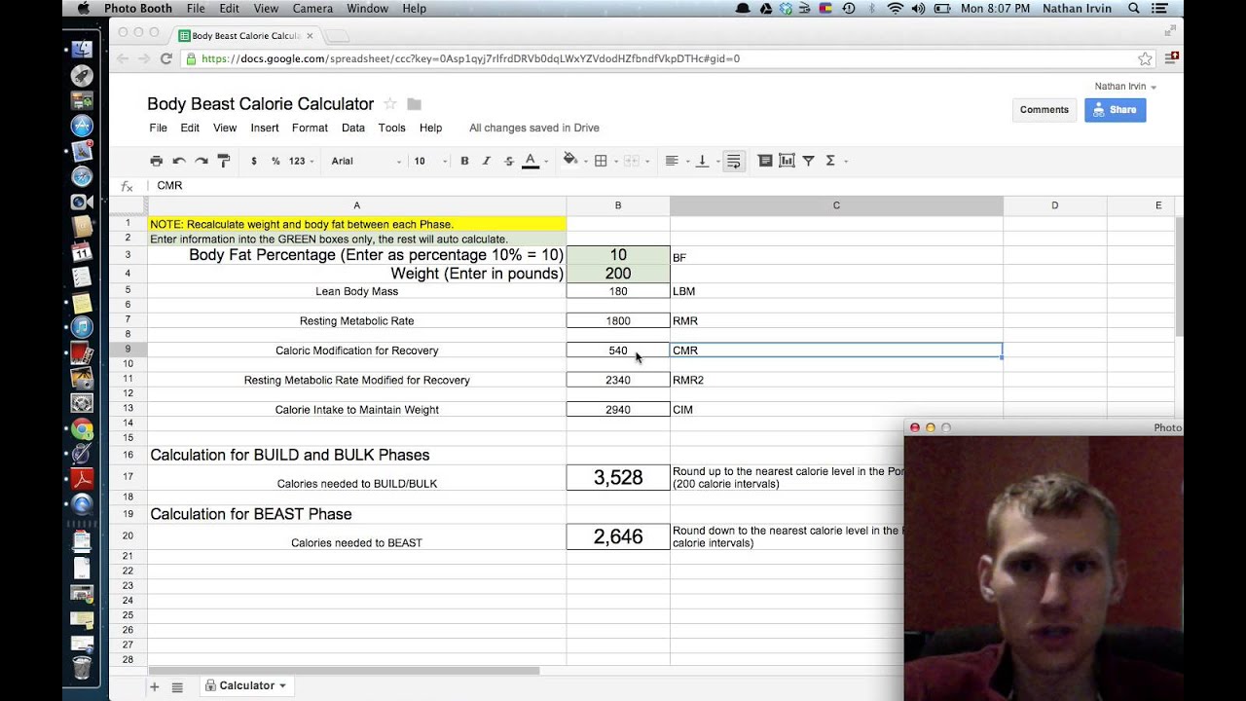
Task: Insert a comment from the toolbar
Action: point(765,161)
